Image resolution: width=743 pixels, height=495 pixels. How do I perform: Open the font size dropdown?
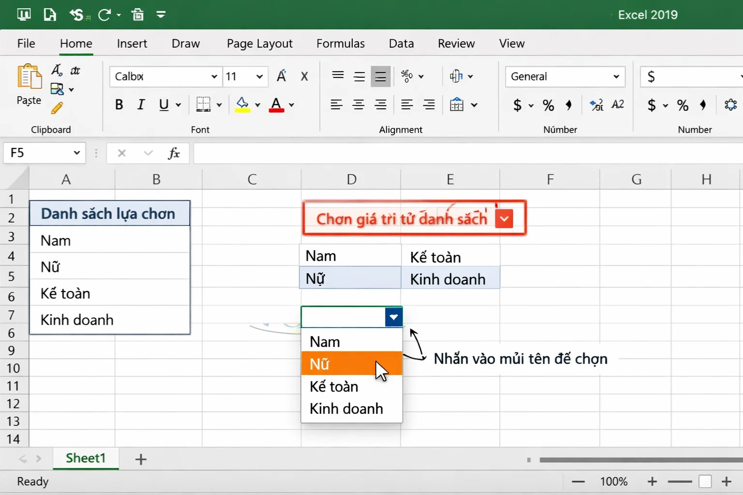[x=259, y=76]
